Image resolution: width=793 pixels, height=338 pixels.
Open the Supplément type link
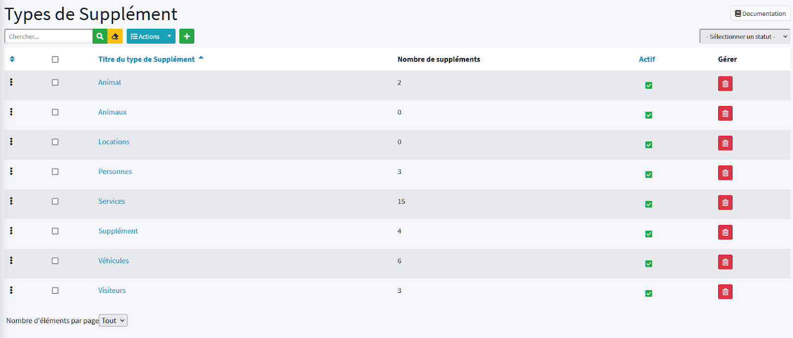(x=118, y=231)
